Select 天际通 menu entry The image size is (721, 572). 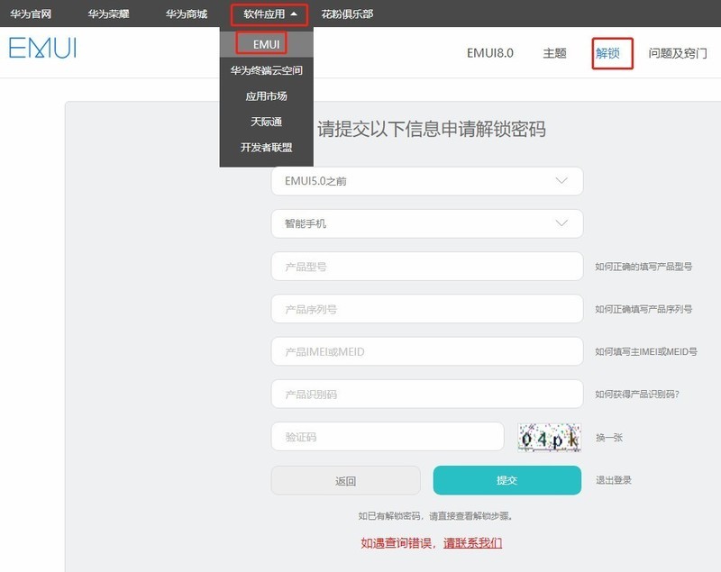(x=266, y=122)
